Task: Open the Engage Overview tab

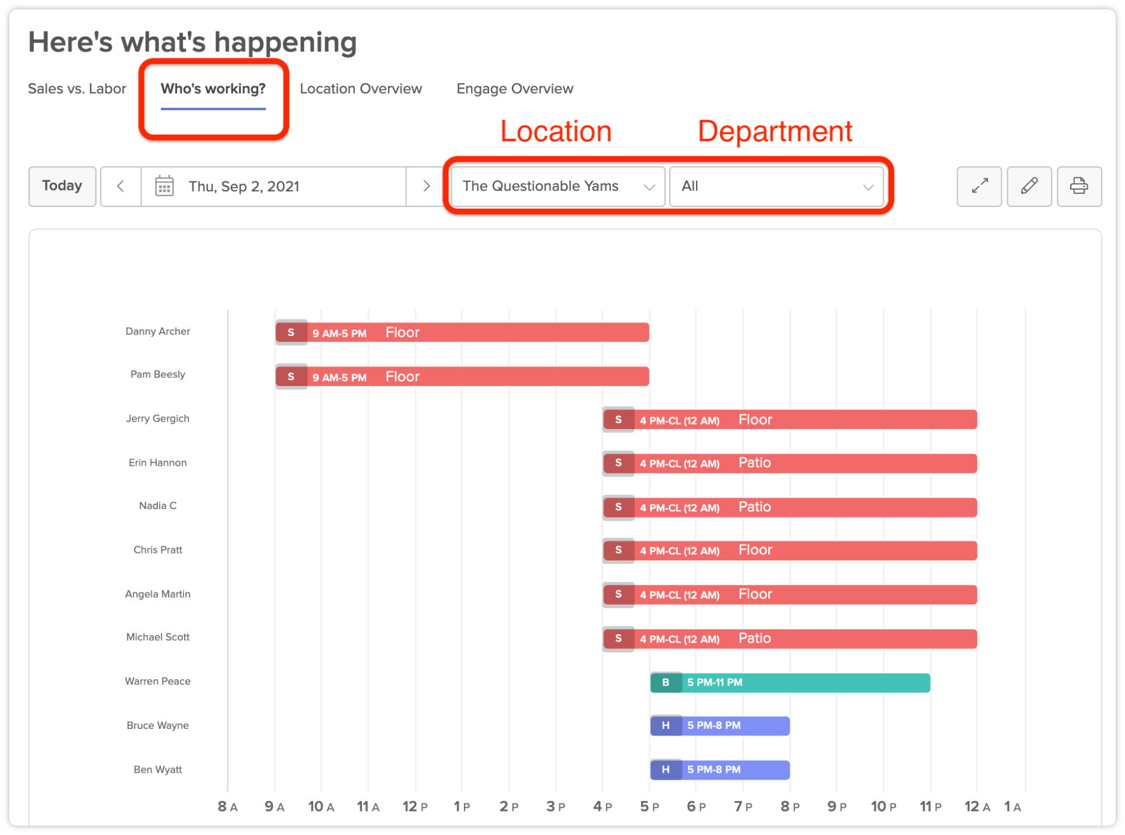Action: click(x=515, y=89)
